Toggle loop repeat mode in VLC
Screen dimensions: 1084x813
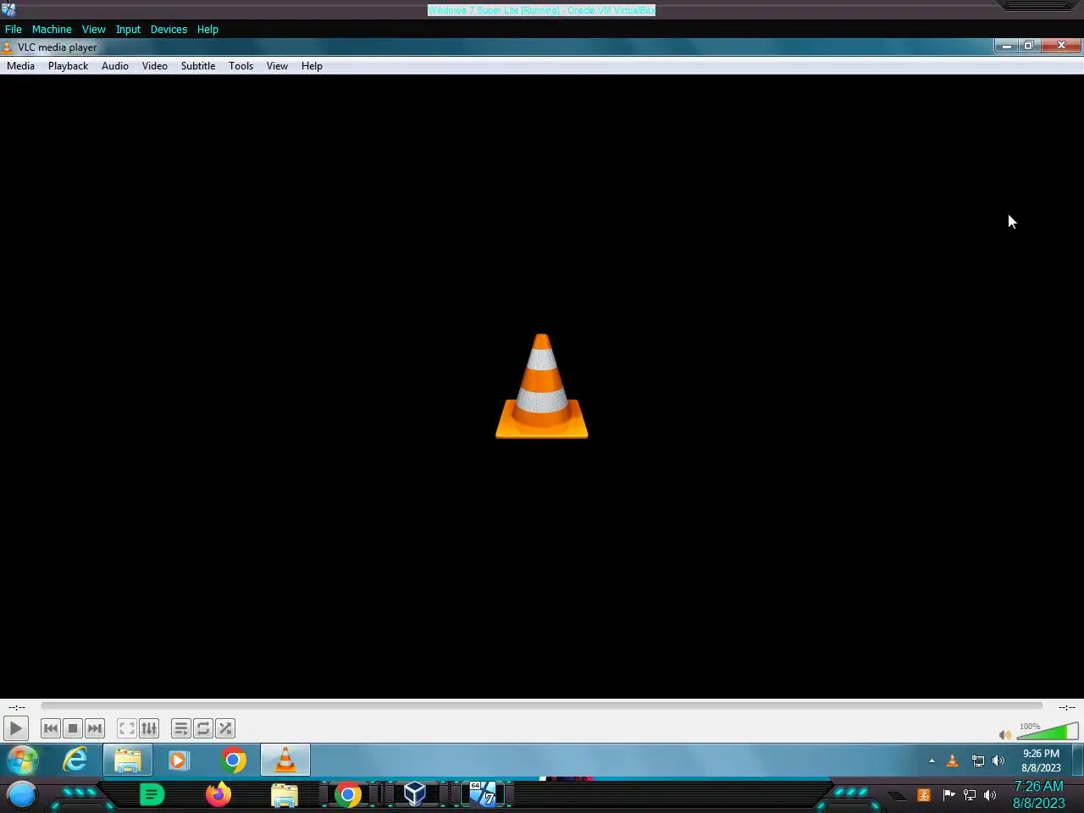pyautogui.click(x=203, y=728)
